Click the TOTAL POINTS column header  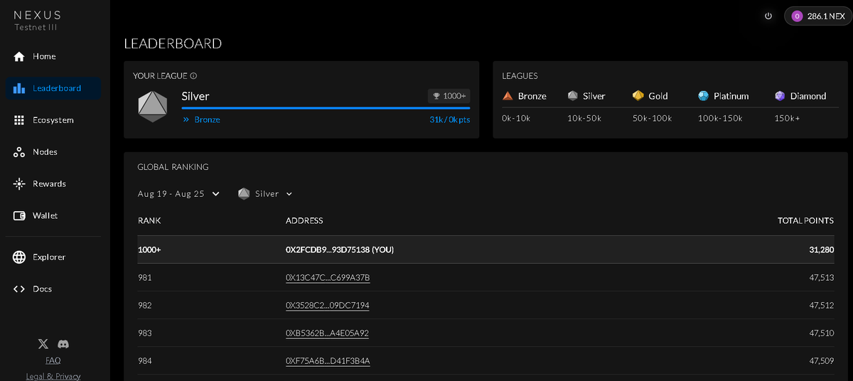[x=805, y=221]
